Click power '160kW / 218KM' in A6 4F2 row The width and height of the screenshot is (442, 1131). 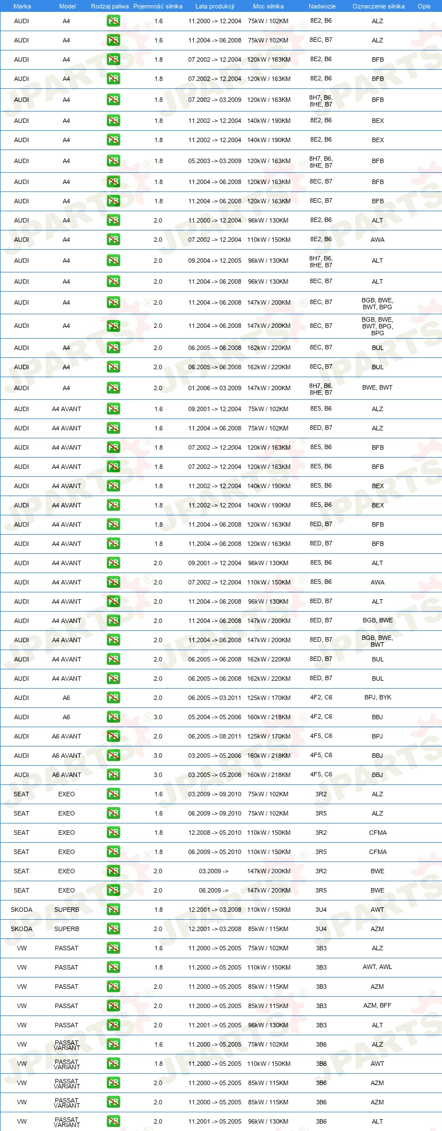[269, 717]
